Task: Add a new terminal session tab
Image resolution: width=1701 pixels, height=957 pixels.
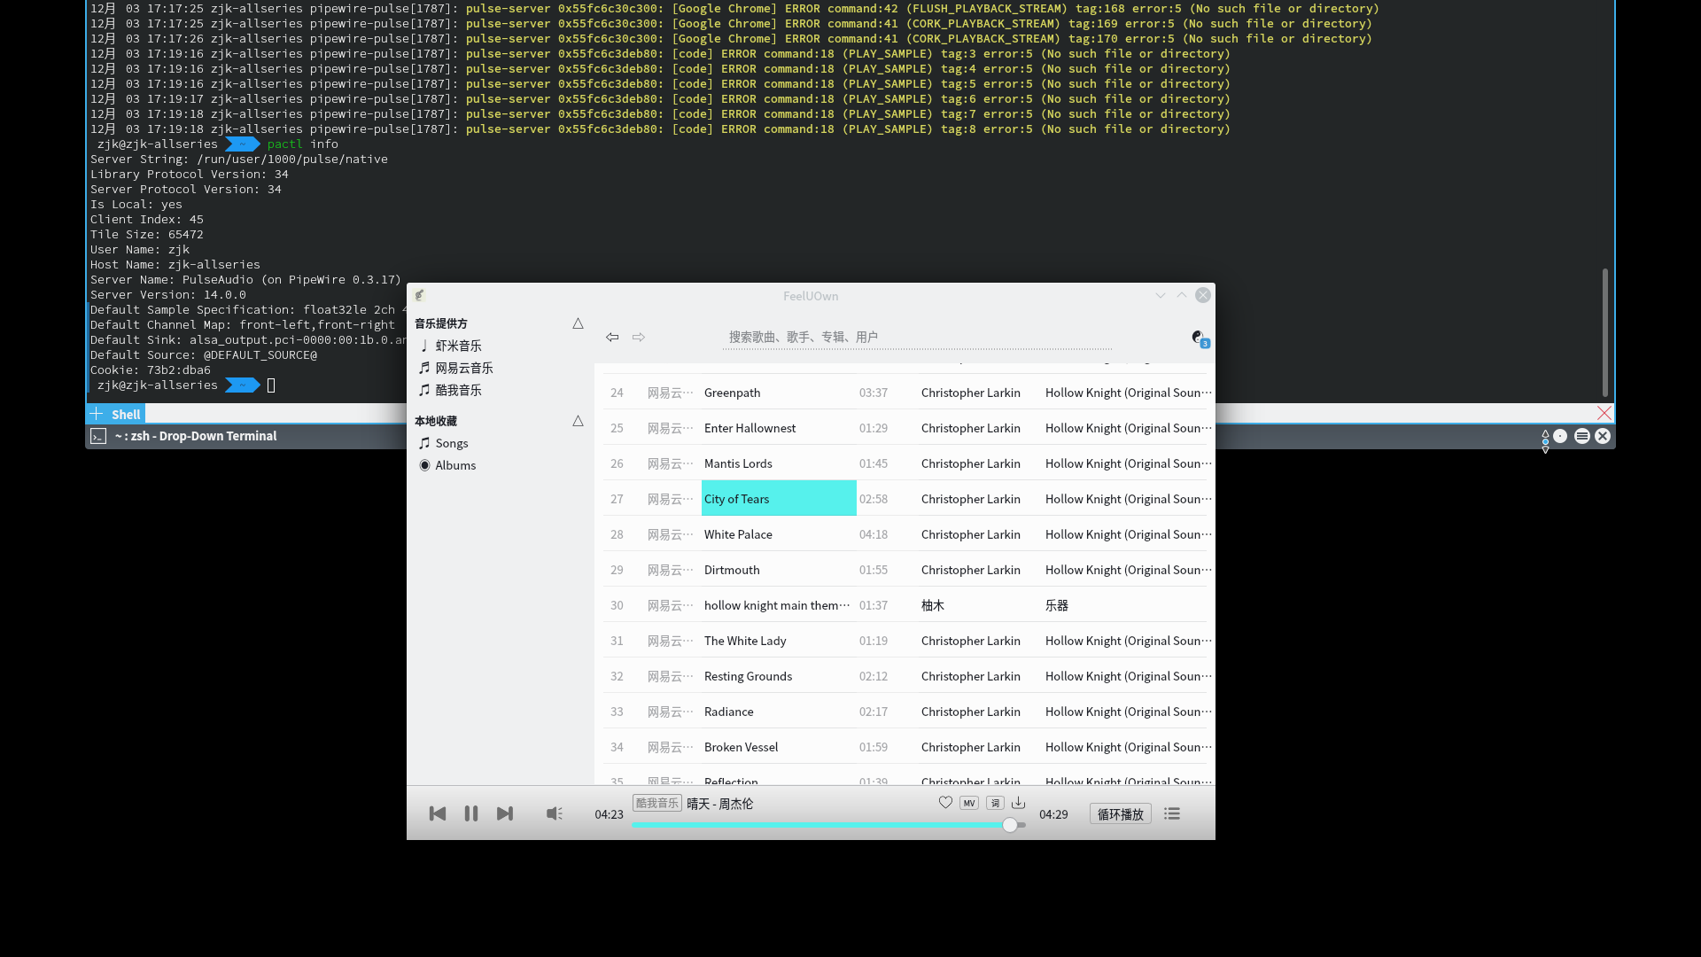Action: (x=97, y=414)
